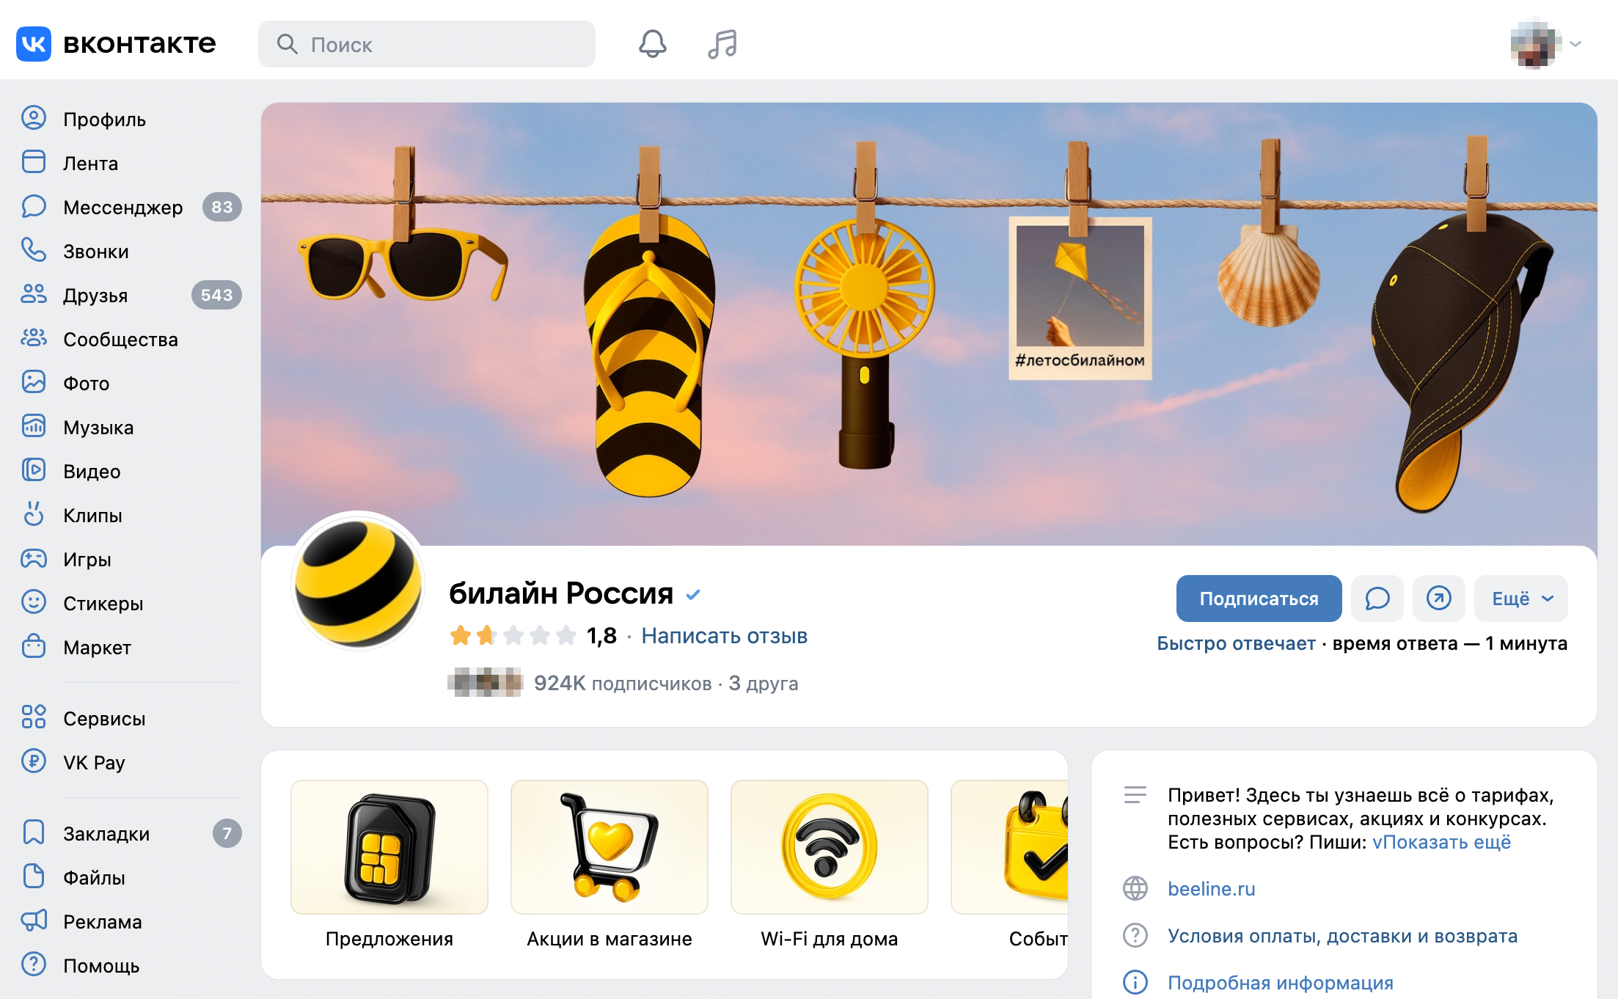Click the star rating bar

coord(513,635)
